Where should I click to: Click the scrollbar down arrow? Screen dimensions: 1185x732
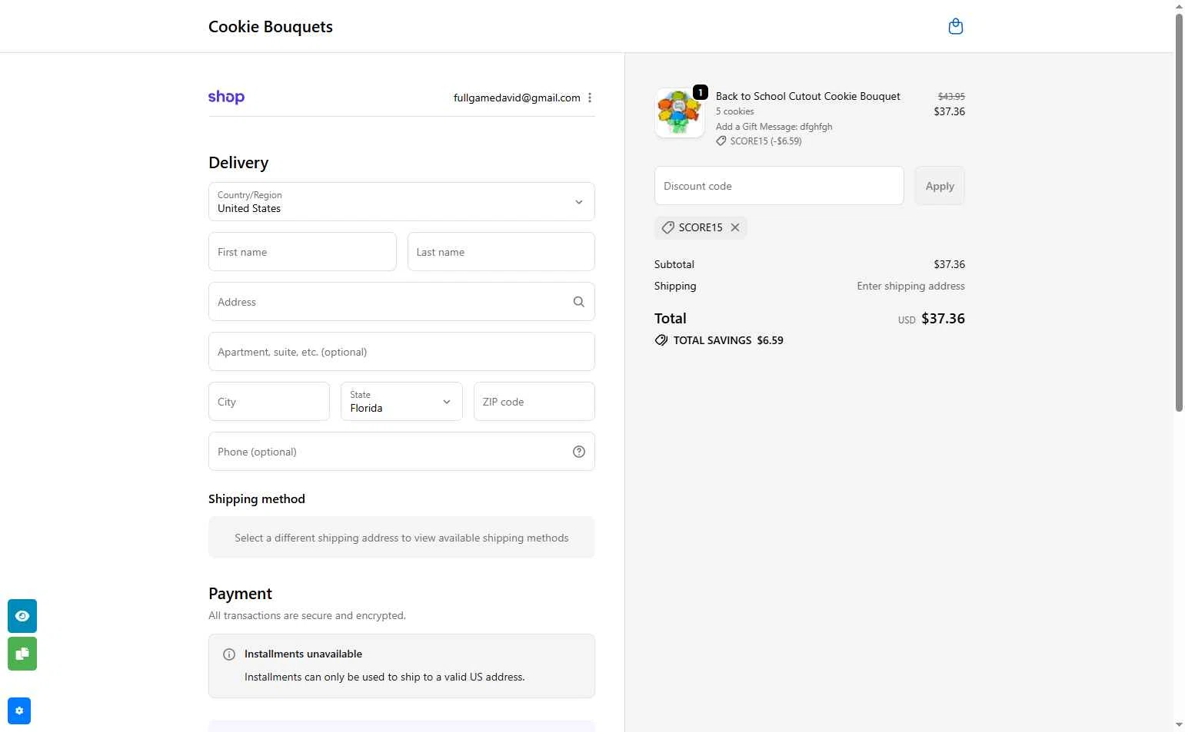[1179, 725]
